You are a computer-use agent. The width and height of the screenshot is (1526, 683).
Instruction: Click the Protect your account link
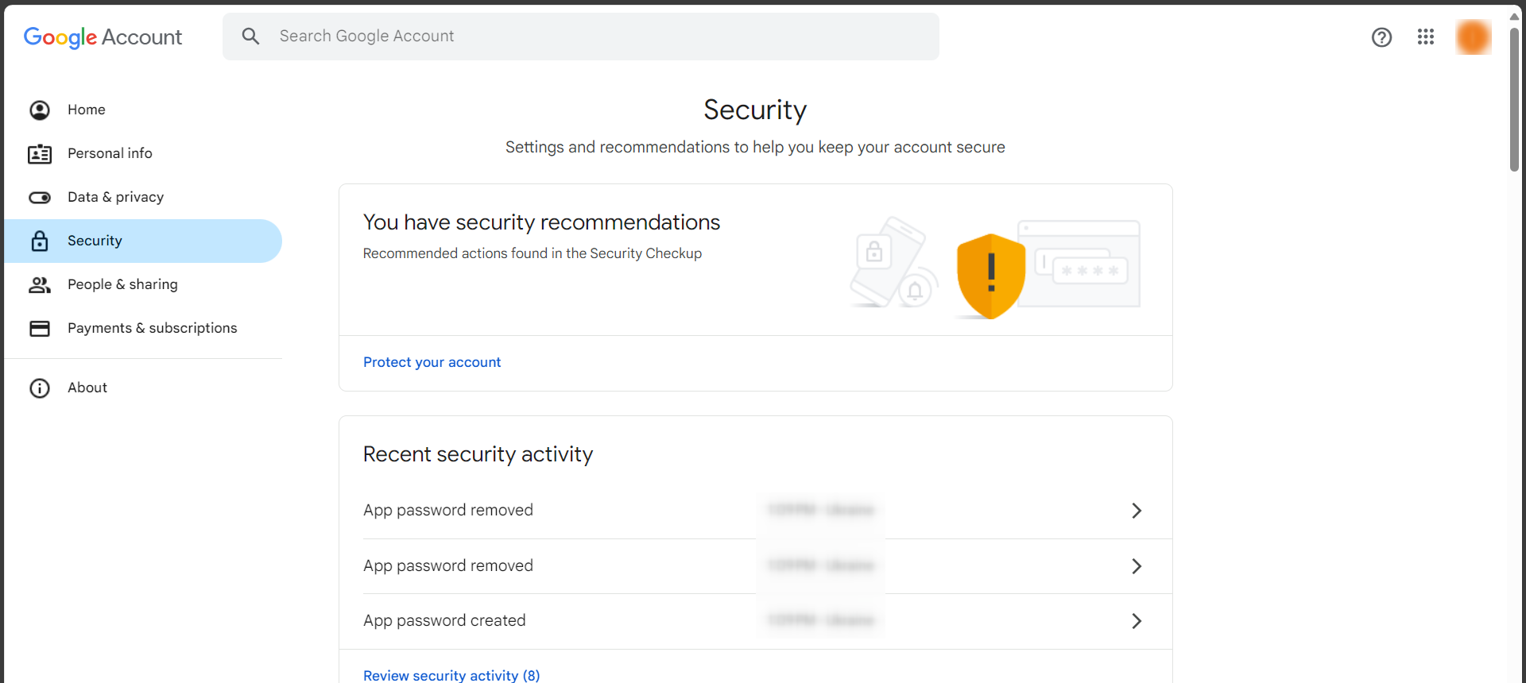pyautogui.click(x=432, y=362)
